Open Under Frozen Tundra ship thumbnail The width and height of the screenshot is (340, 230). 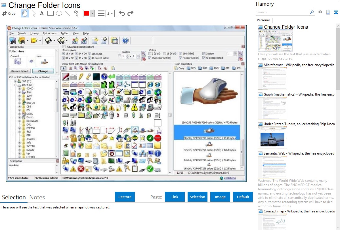pos(272,138)
